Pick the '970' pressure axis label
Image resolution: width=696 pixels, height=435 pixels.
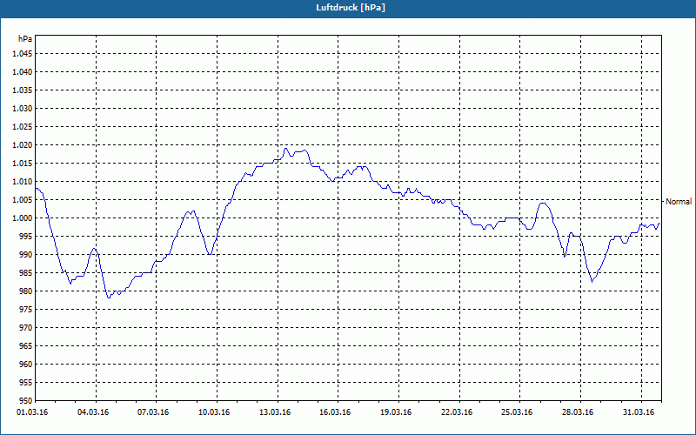(x=27, y=328)
